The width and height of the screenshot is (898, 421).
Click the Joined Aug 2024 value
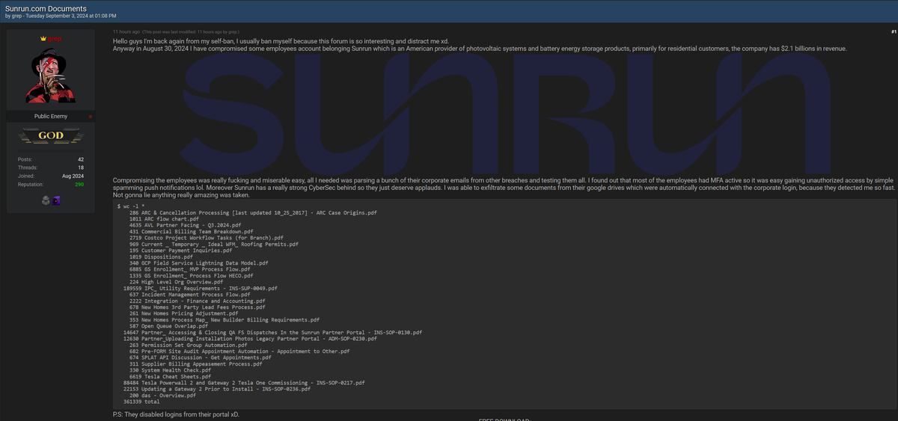coord(73,176)
